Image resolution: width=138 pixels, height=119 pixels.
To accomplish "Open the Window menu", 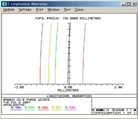I will (x=53, y=10).
